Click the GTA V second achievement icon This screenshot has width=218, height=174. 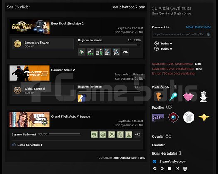[x=103, y=135]
